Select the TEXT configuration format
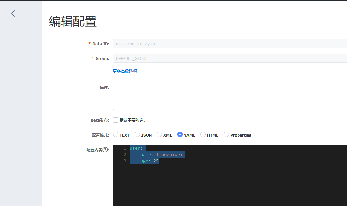The width and height of the screenshot is (347, 206). click(x=116, y=135)
